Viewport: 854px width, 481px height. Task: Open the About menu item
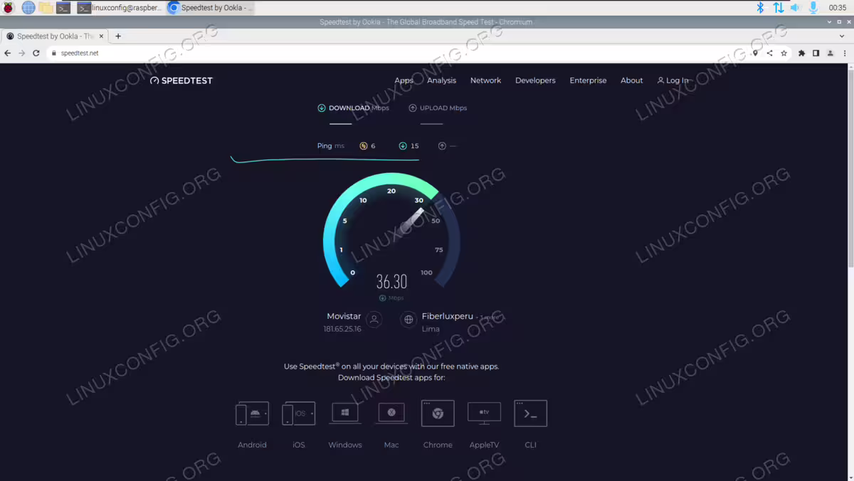(631, 80)
